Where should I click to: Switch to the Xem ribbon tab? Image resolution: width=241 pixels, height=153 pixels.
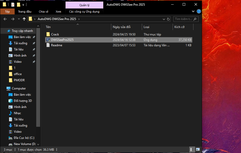[x=58, y=12]
